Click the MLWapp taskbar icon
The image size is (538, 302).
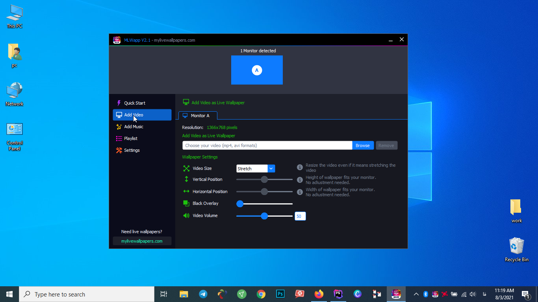[396, 294]
